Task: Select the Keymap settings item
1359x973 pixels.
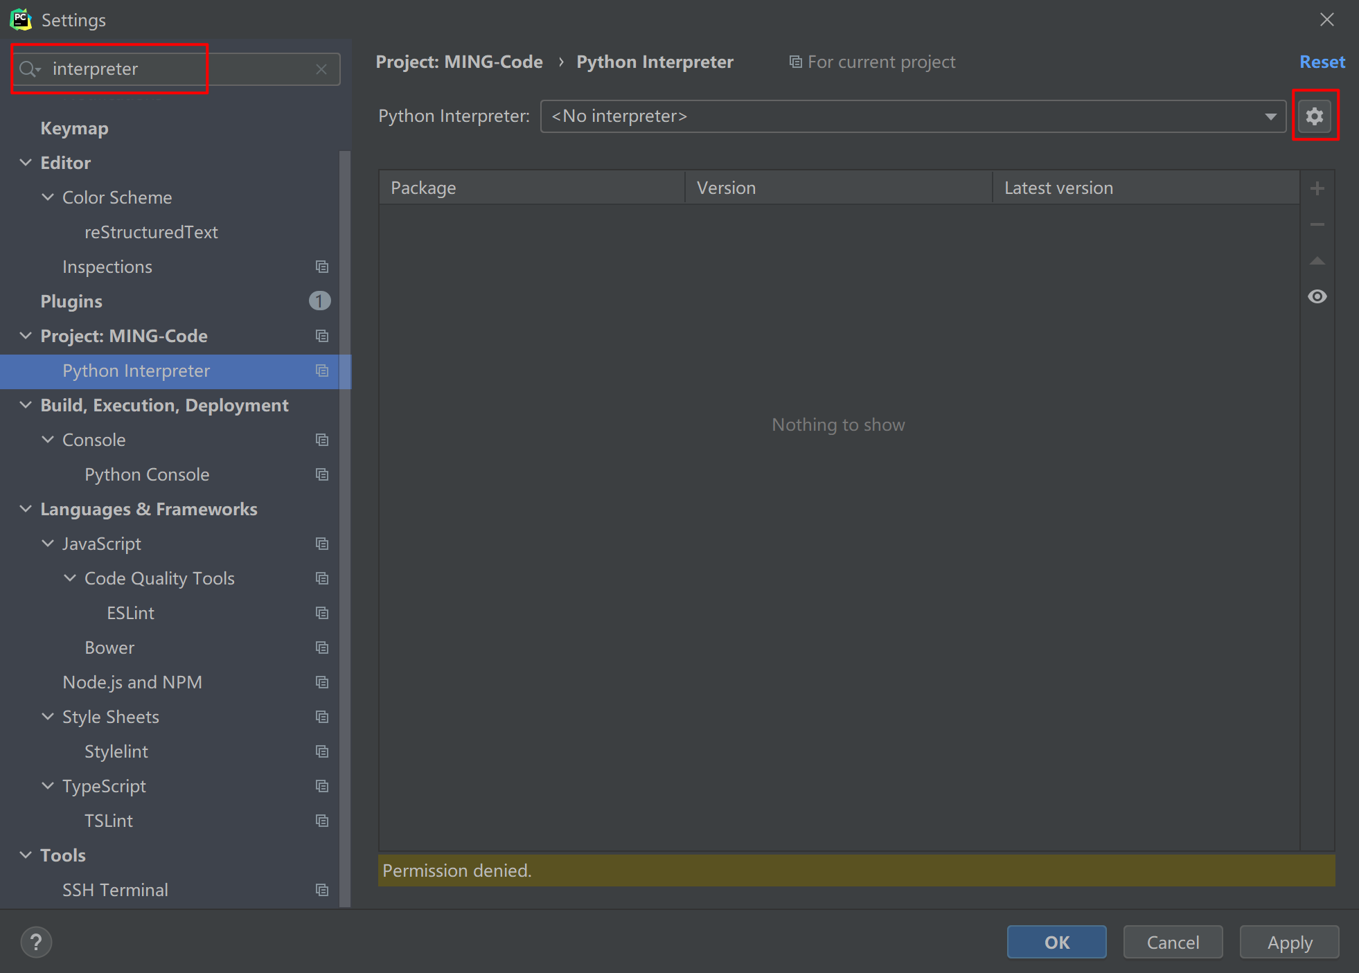Action: tap(74, 128)
